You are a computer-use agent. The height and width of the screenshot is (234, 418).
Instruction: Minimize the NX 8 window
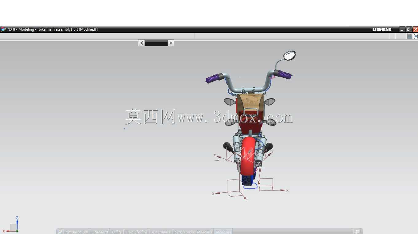(x=402, y=29)
